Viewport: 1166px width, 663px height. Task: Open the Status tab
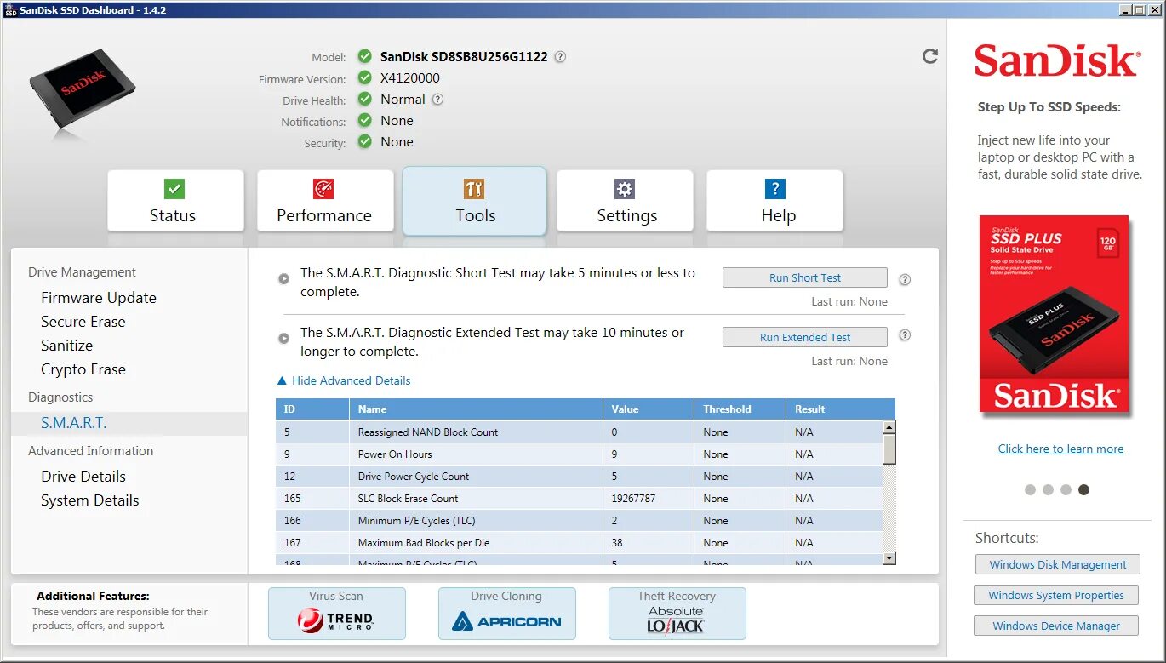point(175,200)
